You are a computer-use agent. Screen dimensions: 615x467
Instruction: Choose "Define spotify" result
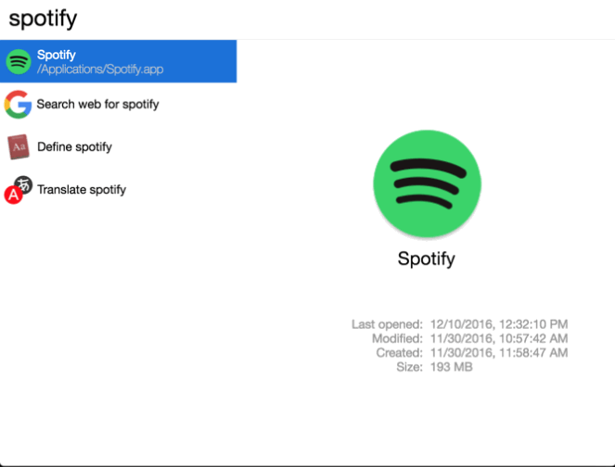coord(118,147)
